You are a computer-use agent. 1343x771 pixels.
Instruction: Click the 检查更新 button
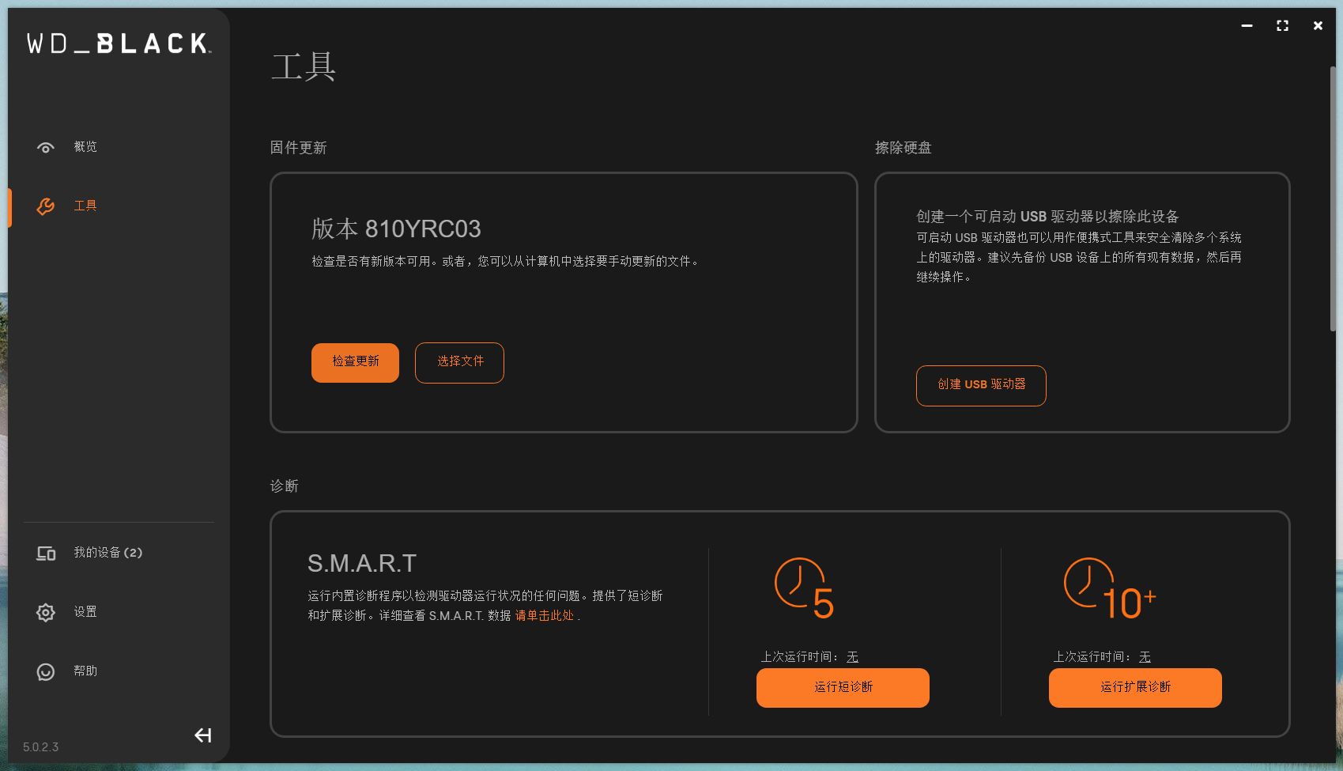[x=355, y=362]
